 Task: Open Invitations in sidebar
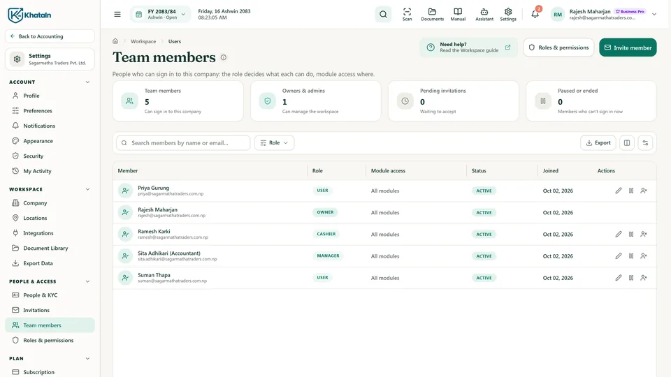pos(50,310)
